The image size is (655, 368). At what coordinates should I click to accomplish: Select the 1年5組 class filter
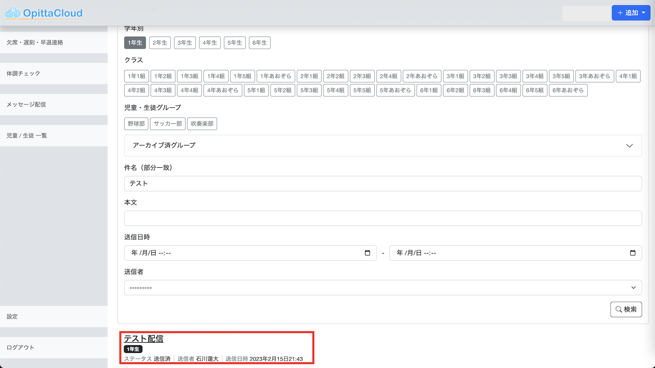(243, 76)
